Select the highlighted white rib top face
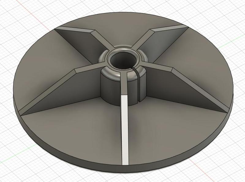 (125, 130)
